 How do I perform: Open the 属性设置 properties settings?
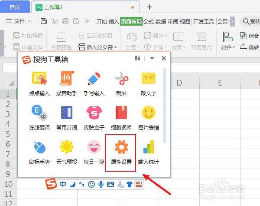[x=121, y=153]
